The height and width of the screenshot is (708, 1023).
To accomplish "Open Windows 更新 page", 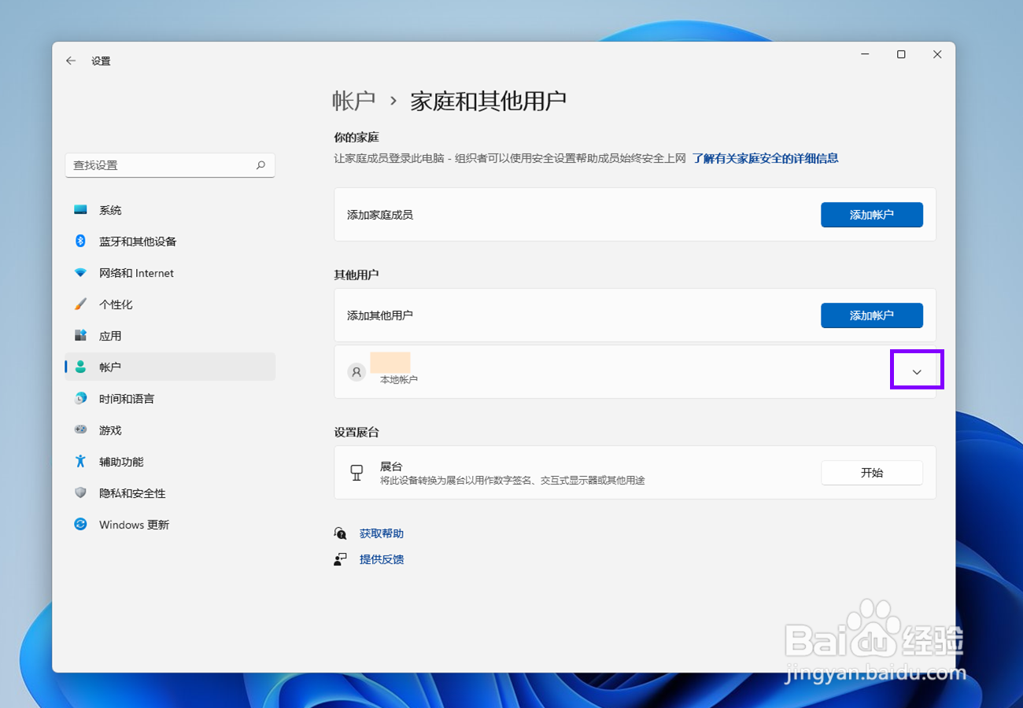I will pos(170,525).
